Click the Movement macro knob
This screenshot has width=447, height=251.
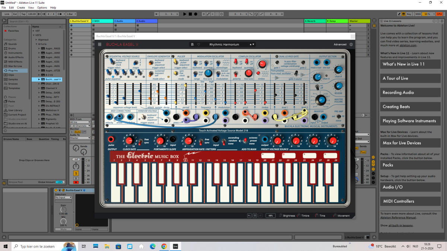click(335, 215)
